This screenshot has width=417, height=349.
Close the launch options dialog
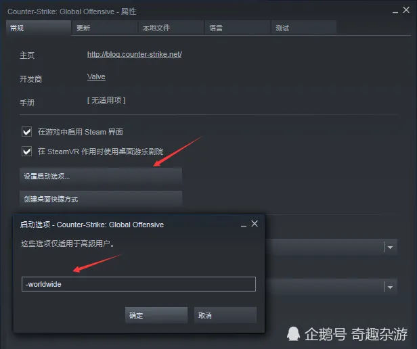(255, 224)
